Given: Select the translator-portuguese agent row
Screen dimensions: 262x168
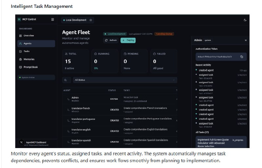Looking at the screenshot, I should coord(83,120).
